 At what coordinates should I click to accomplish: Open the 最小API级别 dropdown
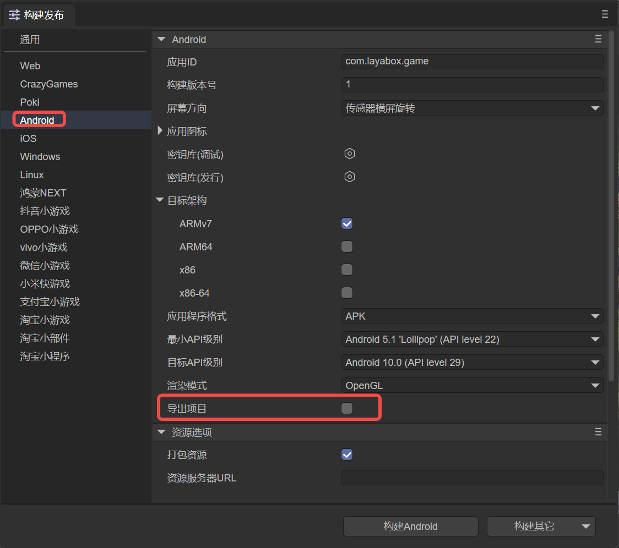pyautogui.click(x=472, y=339)
